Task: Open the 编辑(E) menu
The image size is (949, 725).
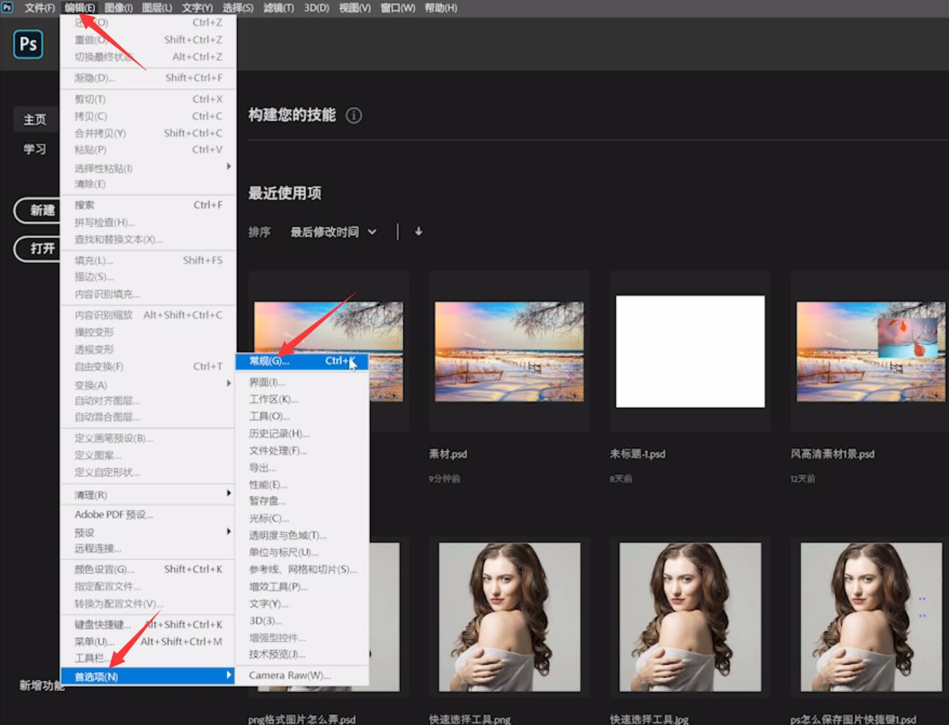Action: (x=79, y=8)
